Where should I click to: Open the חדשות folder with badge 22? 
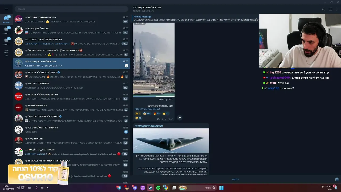6,42
